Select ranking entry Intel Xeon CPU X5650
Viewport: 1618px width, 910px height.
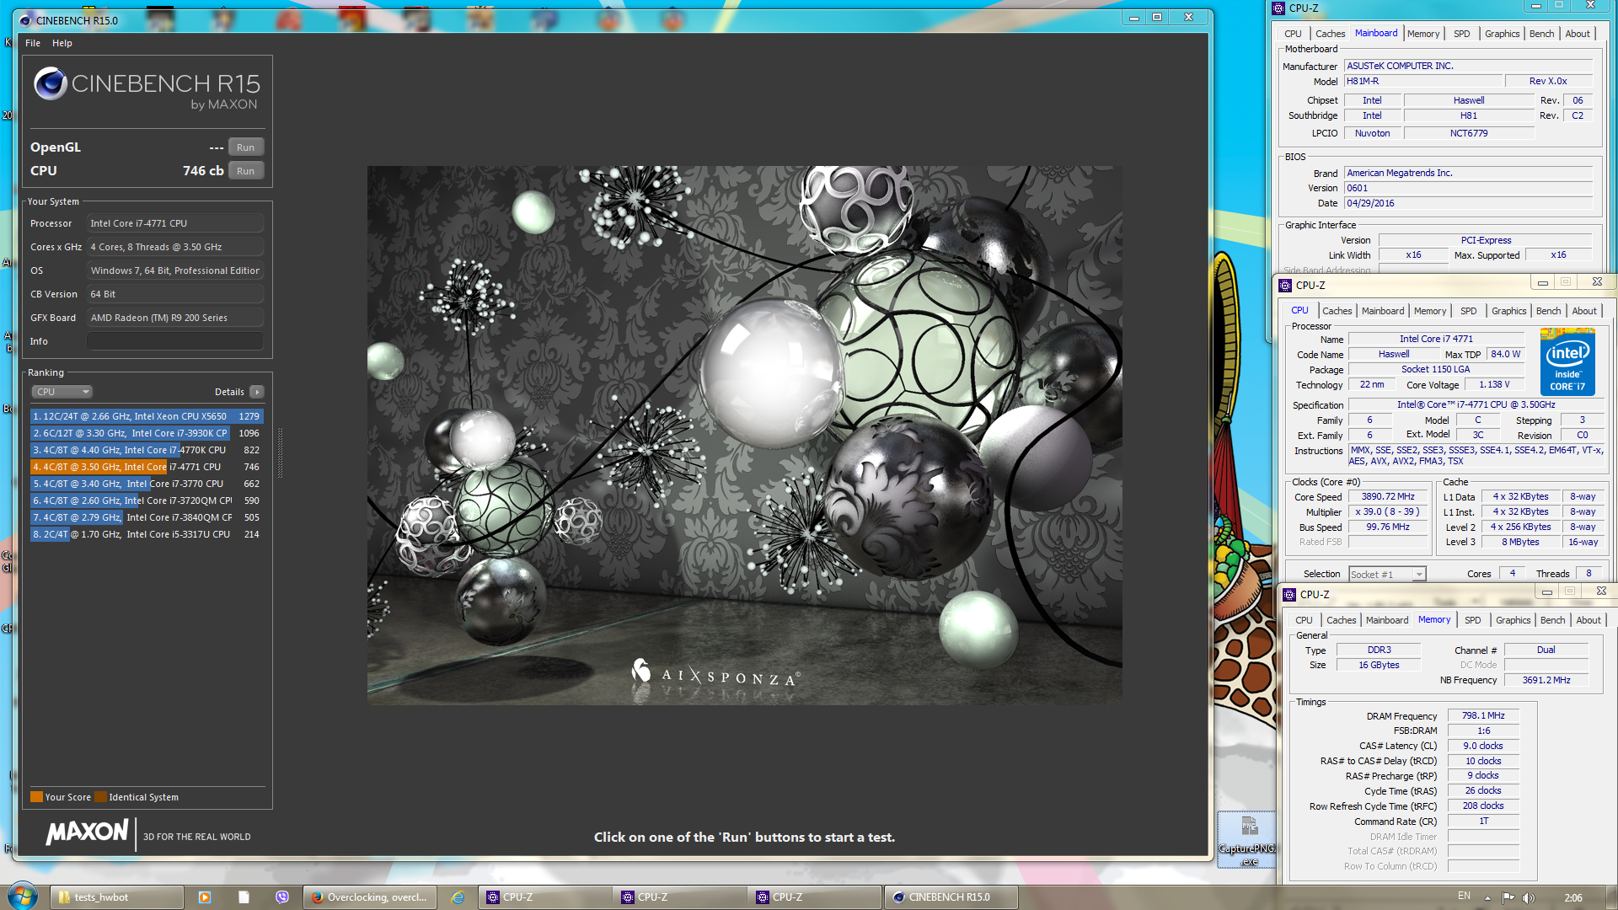click(147, 416)
